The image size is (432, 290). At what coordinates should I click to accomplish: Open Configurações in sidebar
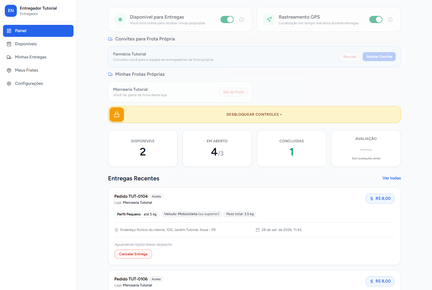tap(38, 84)
